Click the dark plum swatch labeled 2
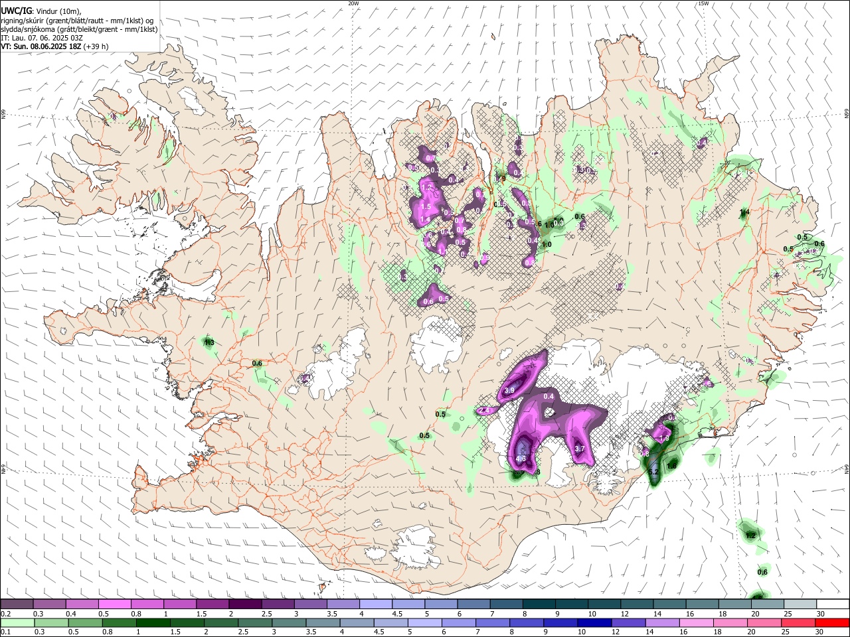Image resolution: width=850 pixels, height=637 pixels. [x=245, y=604]
